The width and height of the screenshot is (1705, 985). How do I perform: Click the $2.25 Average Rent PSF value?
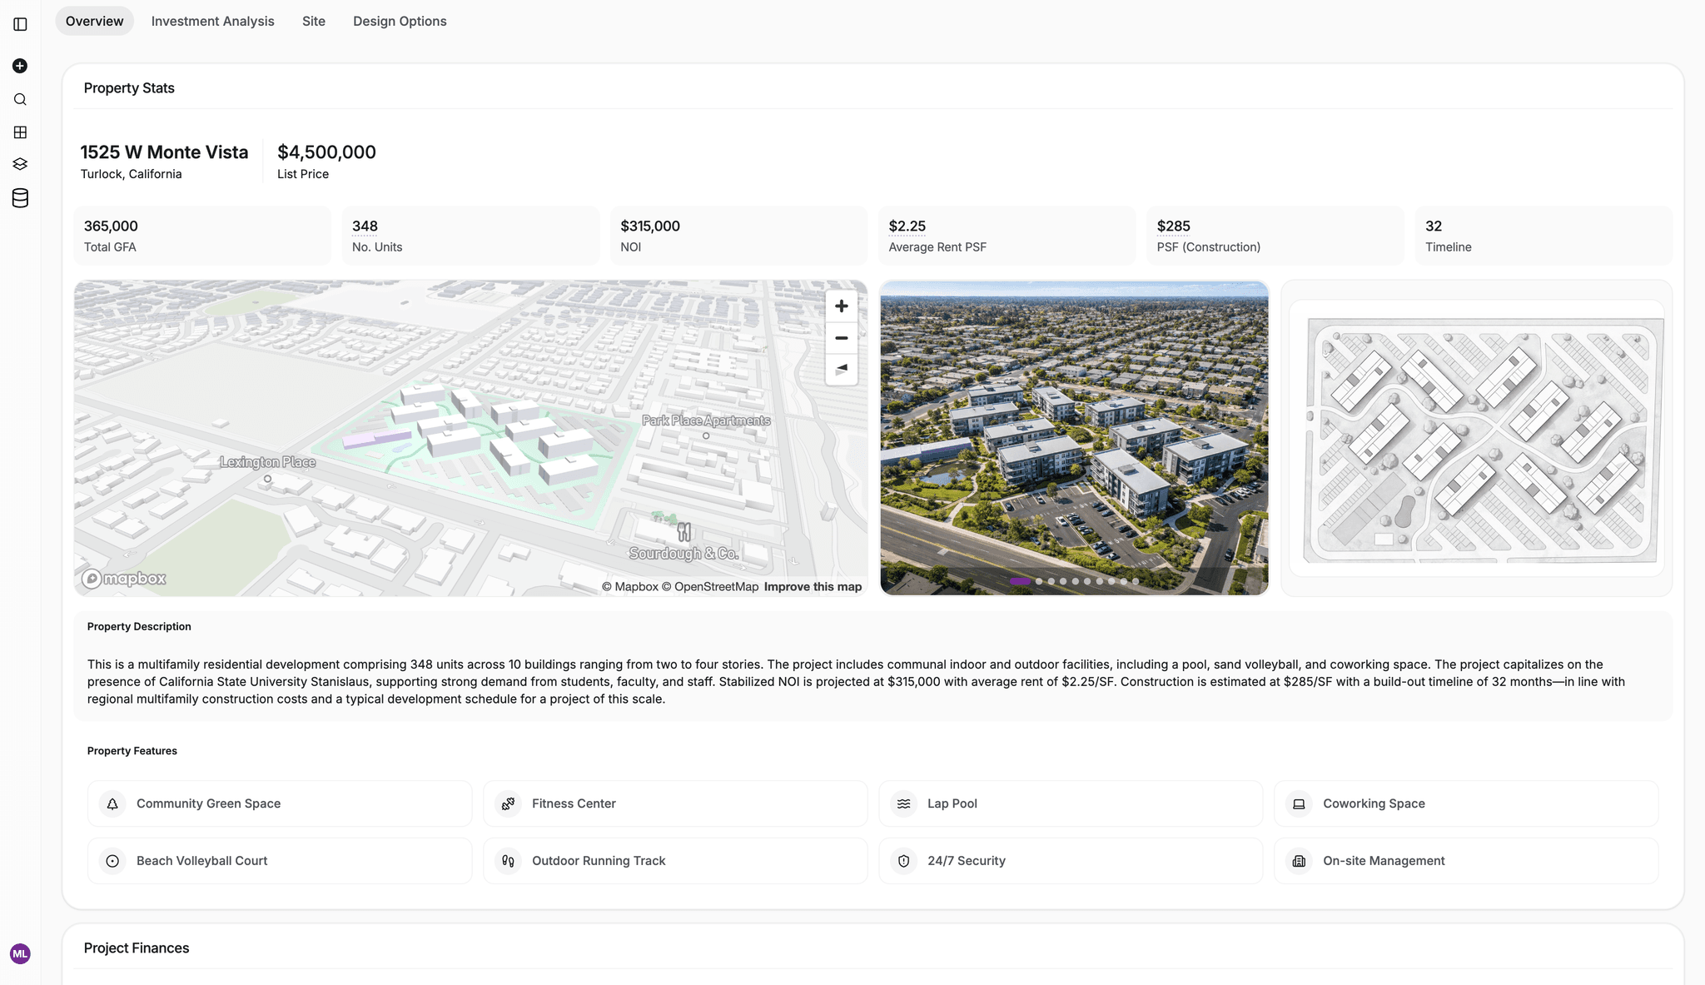(907, 226)
